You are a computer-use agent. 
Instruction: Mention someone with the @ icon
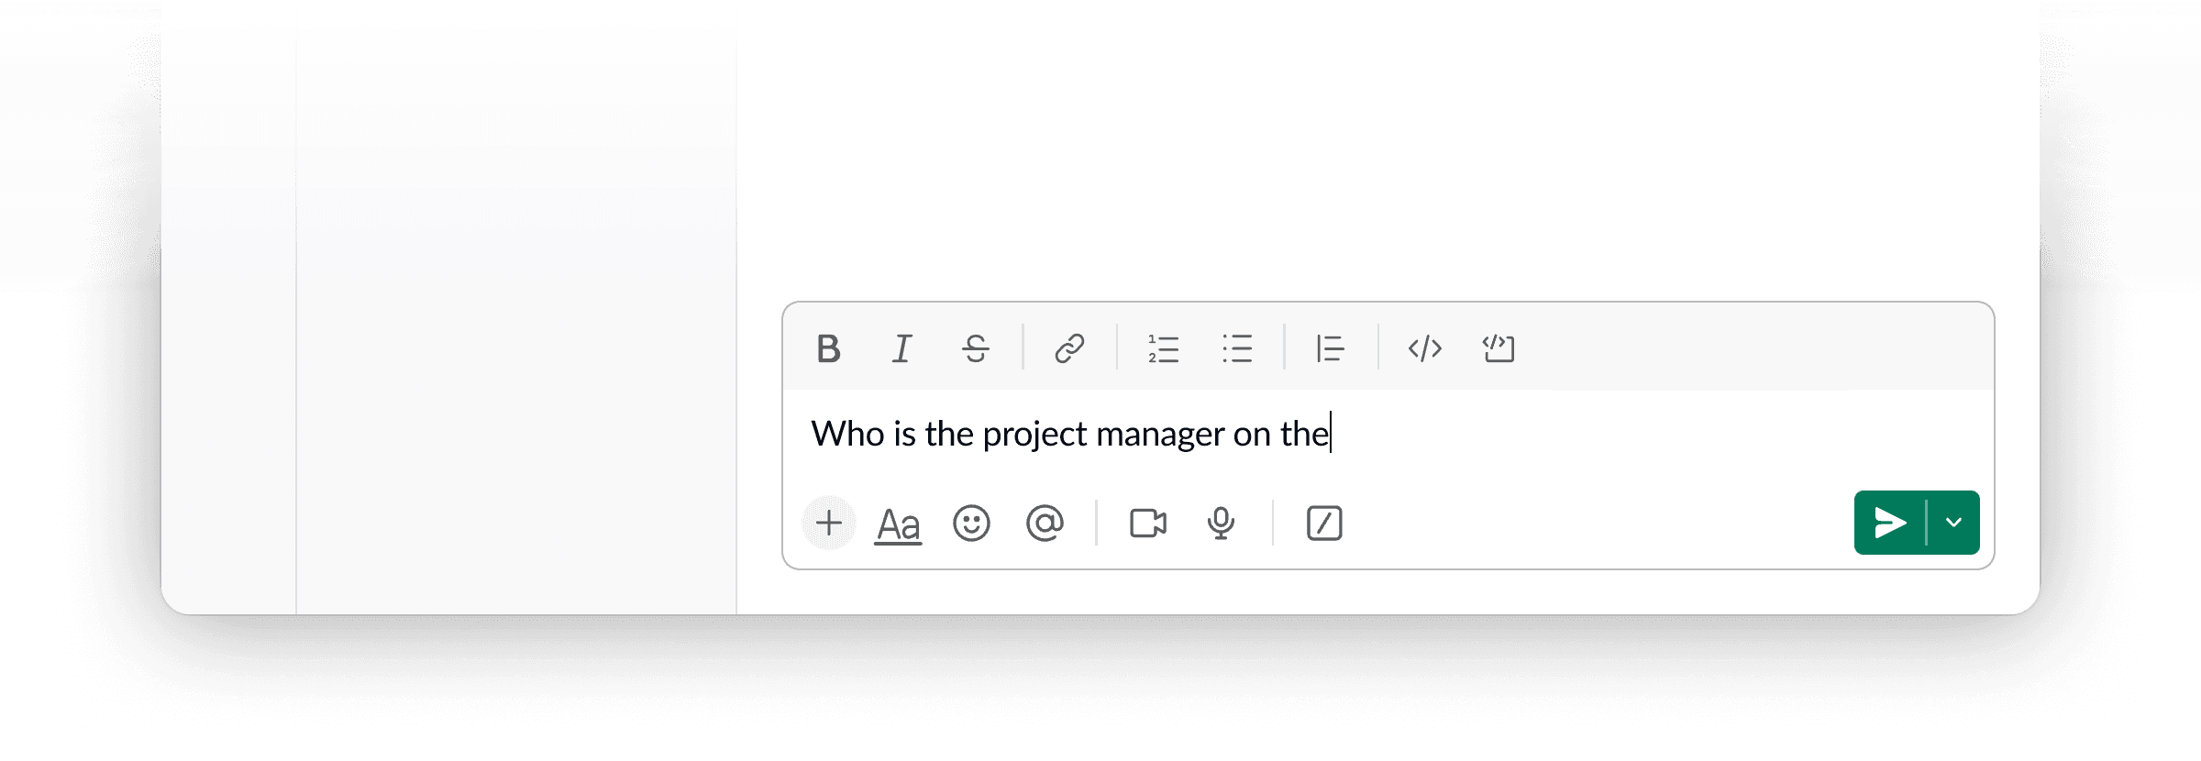click(x=1045, y=524)
